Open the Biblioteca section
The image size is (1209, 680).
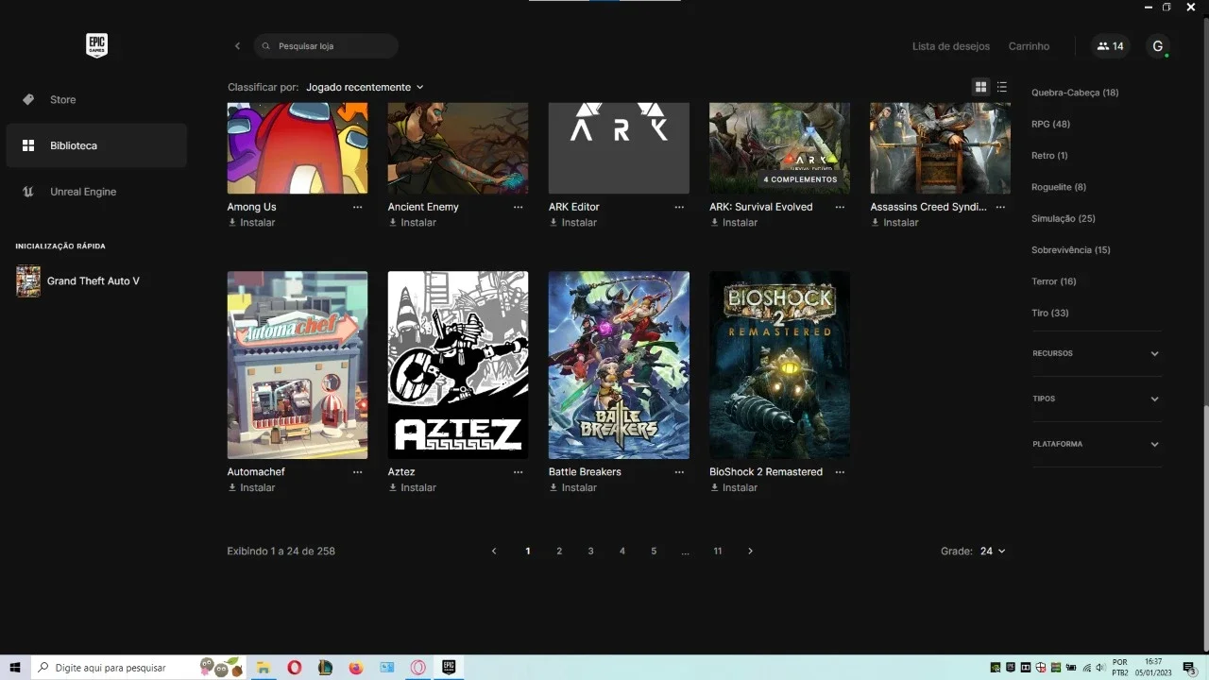tap(96, 145)
